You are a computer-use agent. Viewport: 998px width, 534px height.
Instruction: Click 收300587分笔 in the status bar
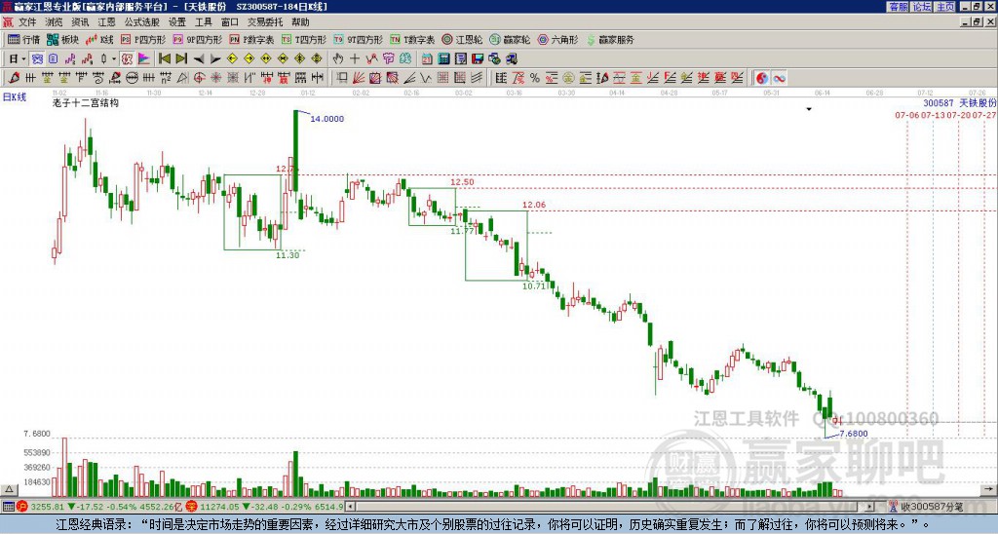pyautogui.click(x=931, y=507)
